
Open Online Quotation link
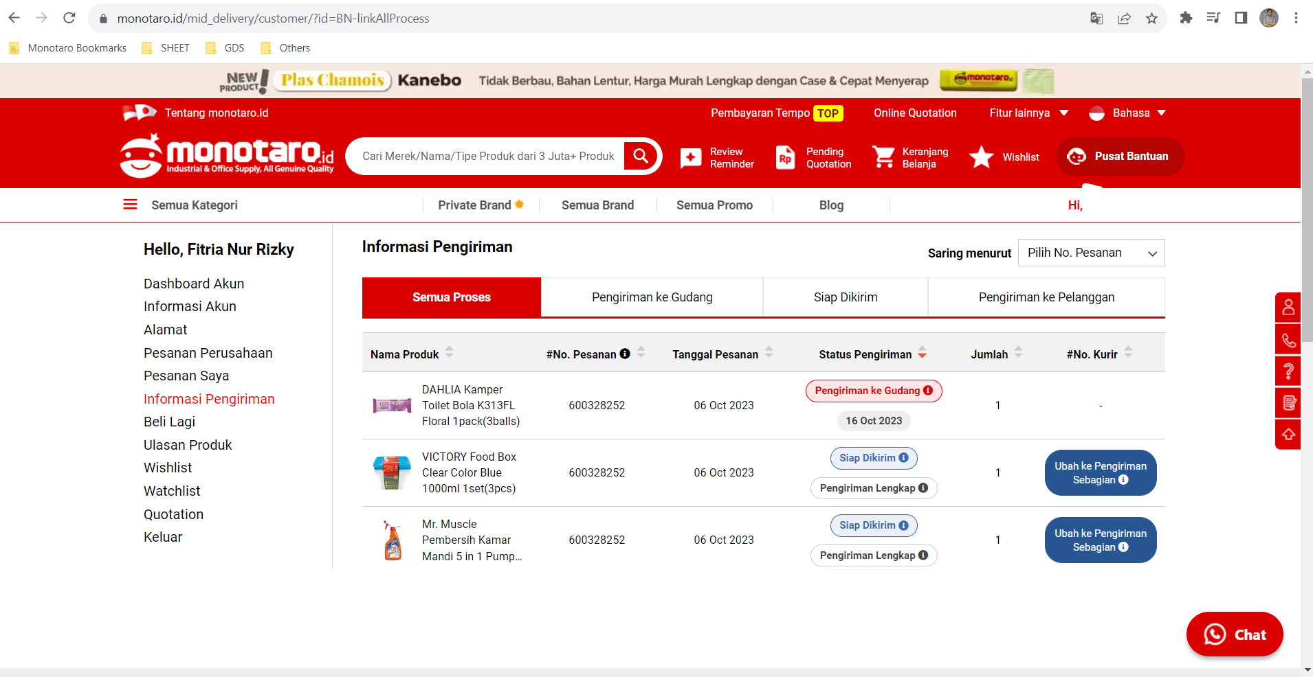(x=915, y=113)
